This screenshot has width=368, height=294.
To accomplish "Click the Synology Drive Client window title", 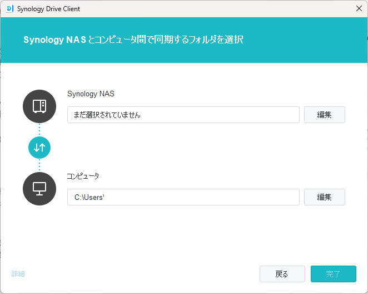I will point(48,9).
